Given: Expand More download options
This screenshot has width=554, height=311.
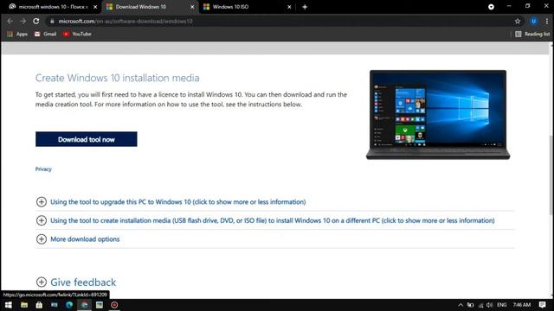Looking at the screenshot, I should coord(78,239).
